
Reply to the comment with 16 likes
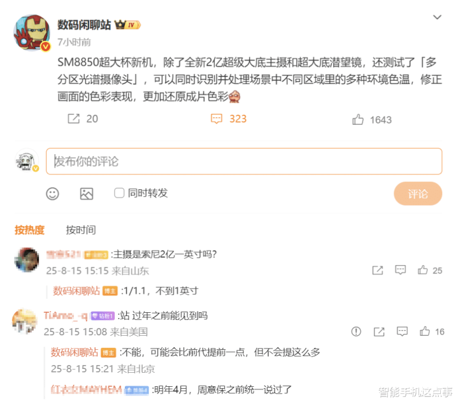click(402, 331)
